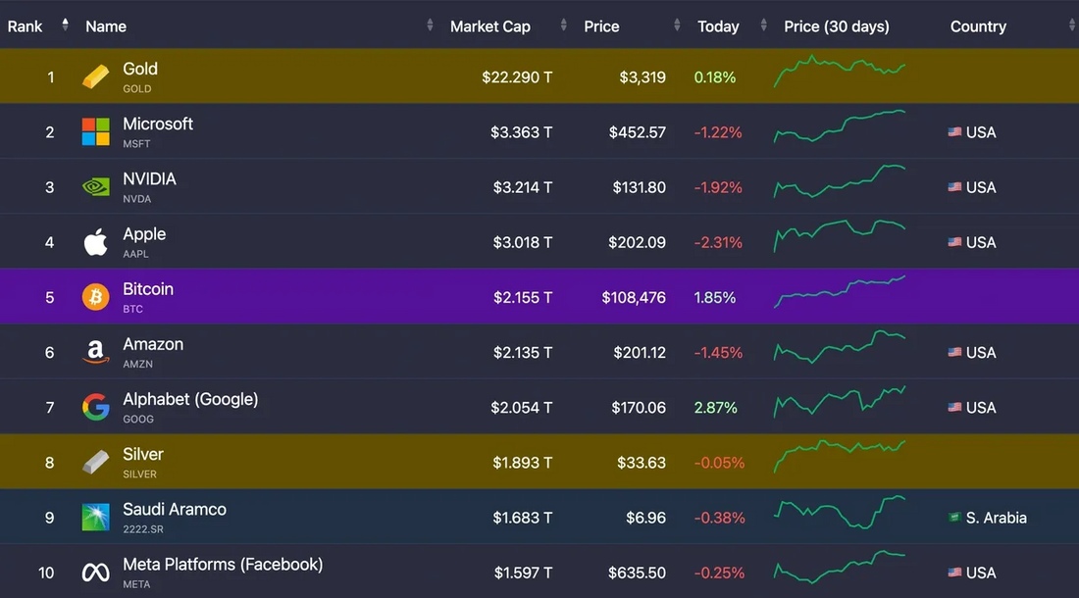Click Gold market cap $22.290 T
The height and width of the screenshot is (598, 1079).
[x=517, y=77]
